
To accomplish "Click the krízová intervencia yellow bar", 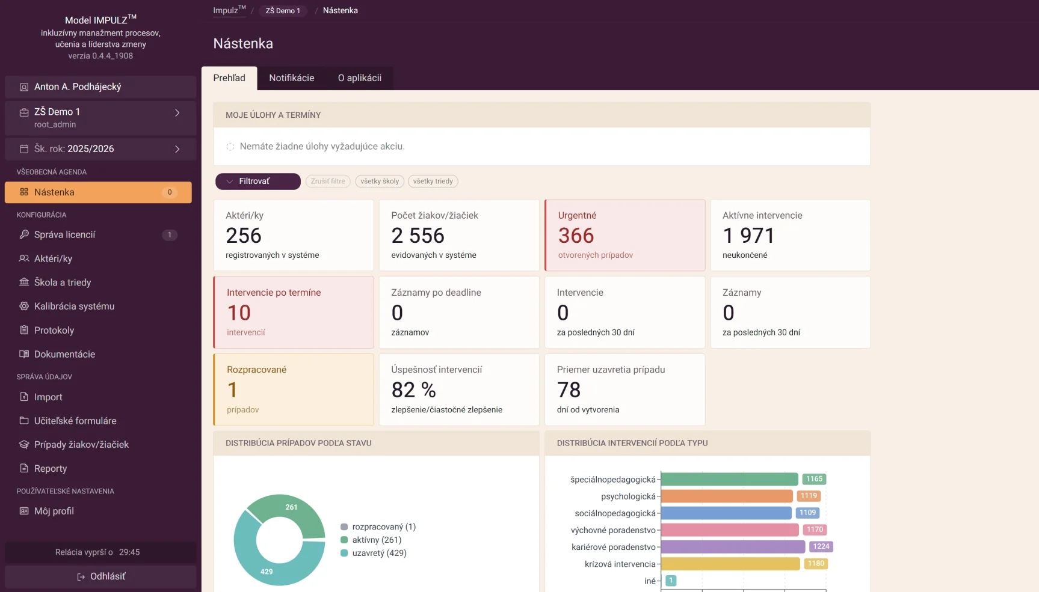I will pos(730,564).
